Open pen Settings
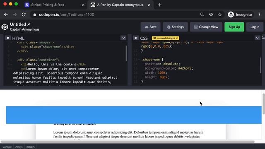The height and width of the screenshot is (149, 265). click(175, 27)
